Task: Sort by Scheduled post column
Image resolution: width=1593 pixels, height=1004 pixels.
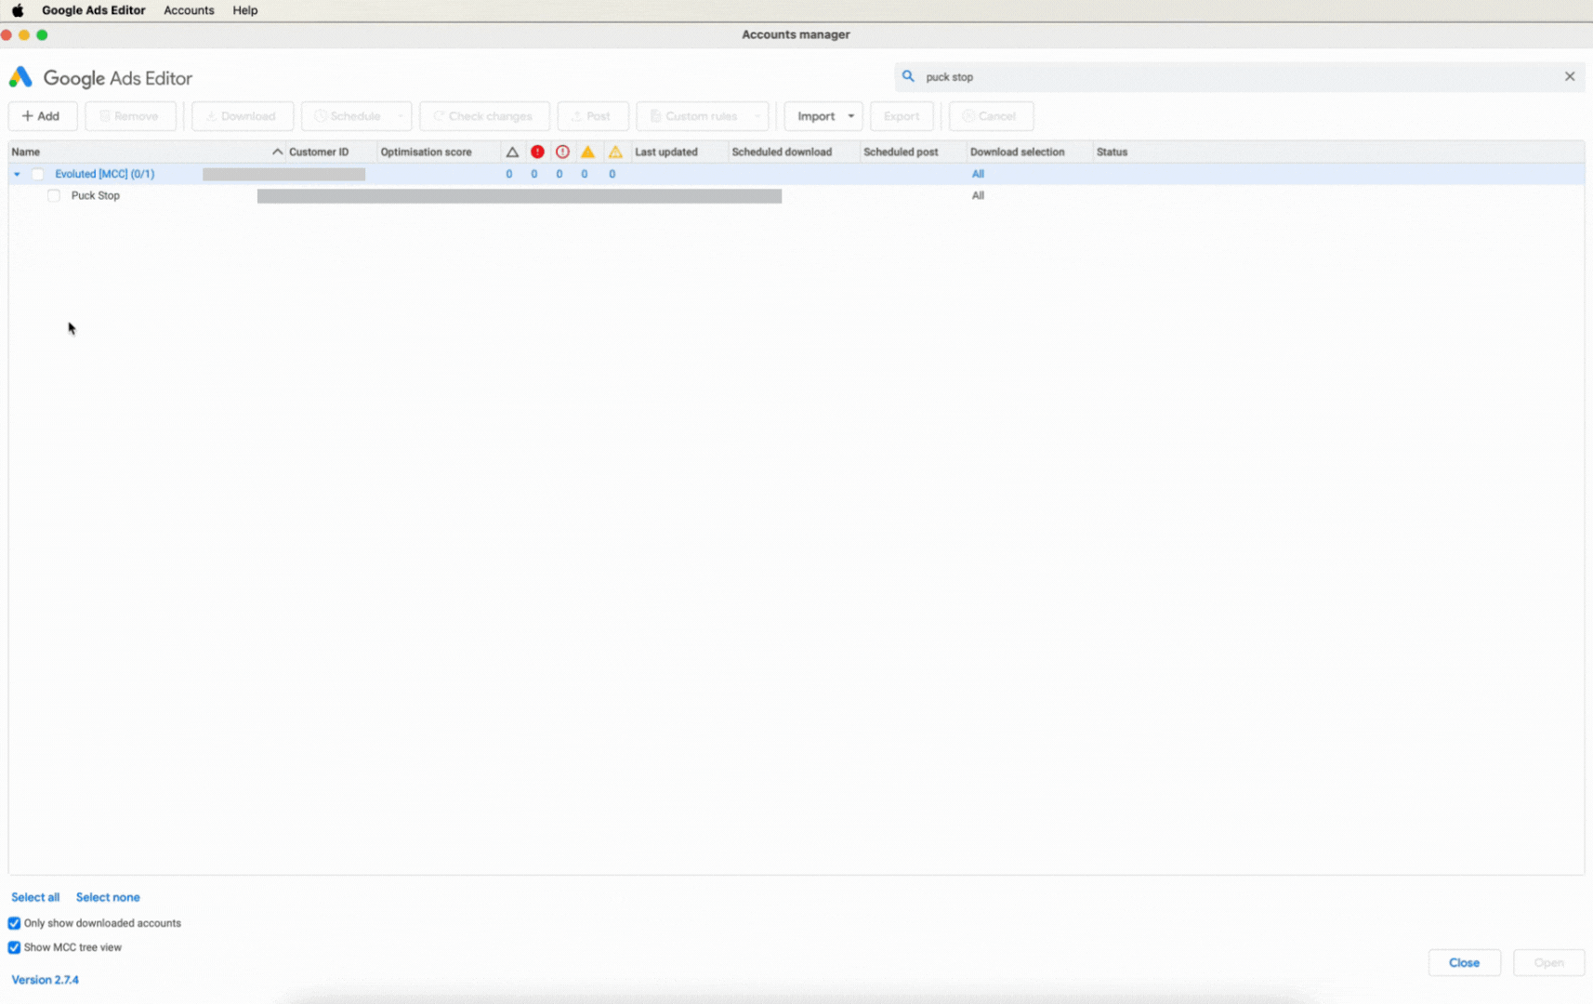Action: pyautogui.click(x=901, y=152)
